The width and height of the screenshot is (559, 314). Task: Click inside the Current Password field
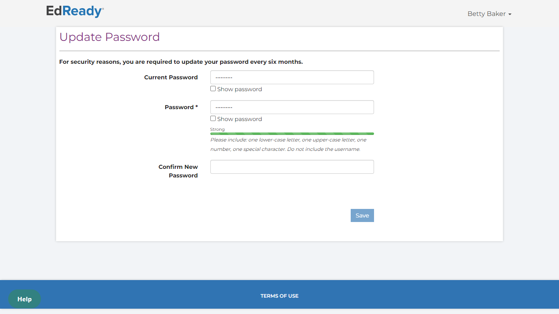tap(292, 77)
